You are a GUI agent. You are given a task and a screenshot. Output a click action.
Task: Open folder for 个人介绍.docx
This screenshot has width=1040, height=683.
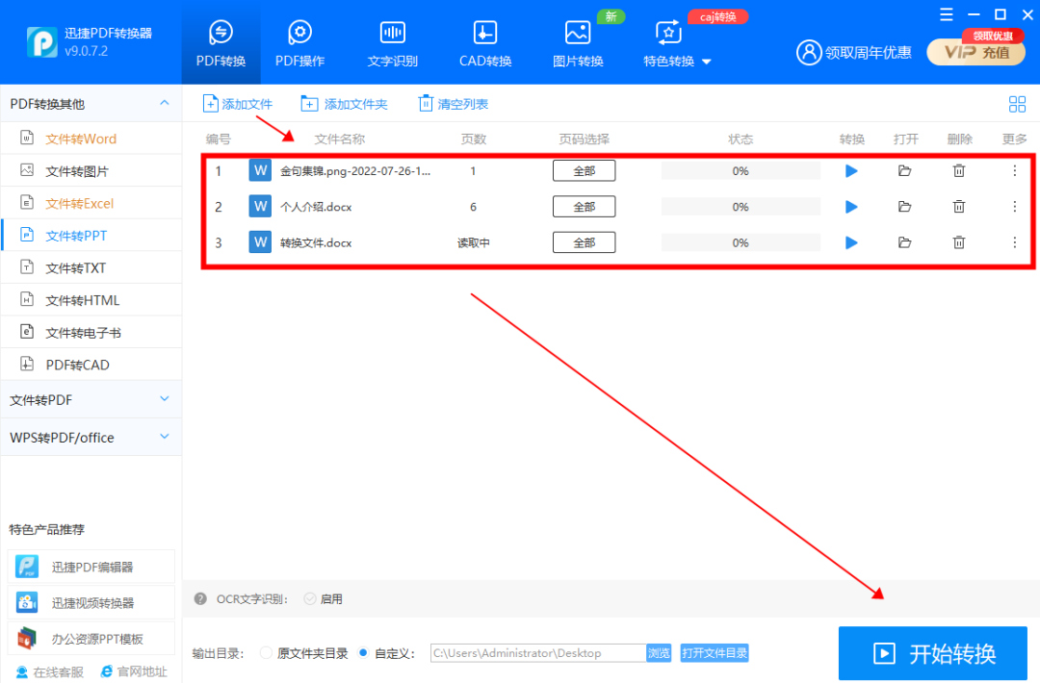pos(904,207)
